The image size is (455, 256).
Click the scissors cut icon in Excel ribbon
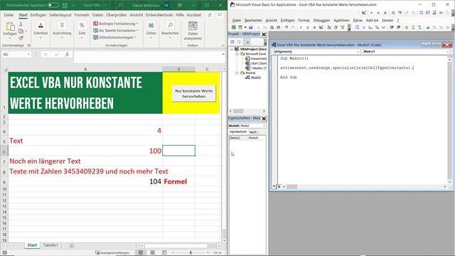21,24
